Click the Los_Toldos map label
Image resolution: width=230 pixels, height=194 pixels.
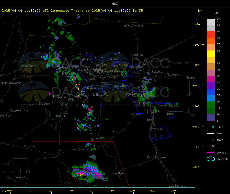tap(102, 146)
